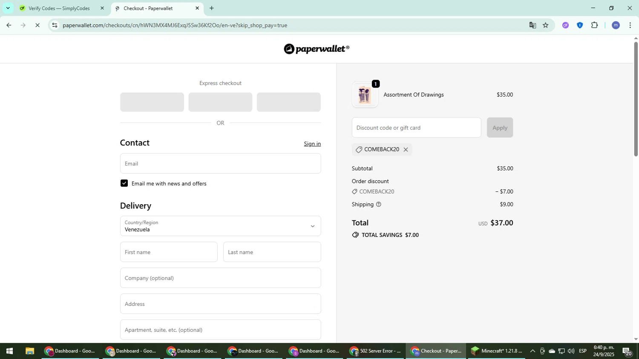The width and height of the screenshot is (639, 359).
Task: Bookmark this page with the star icon
Action: [x=546, y=26]
